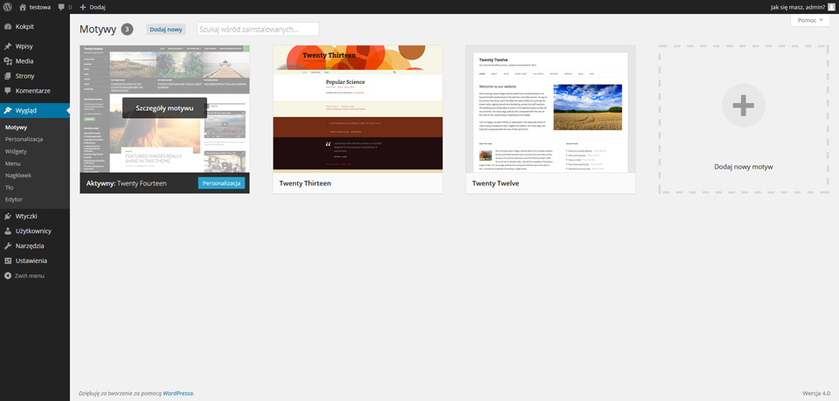Open the Narzędzia menu item
This screenshot has height=401, width=839.
click(x=35, y=246)
